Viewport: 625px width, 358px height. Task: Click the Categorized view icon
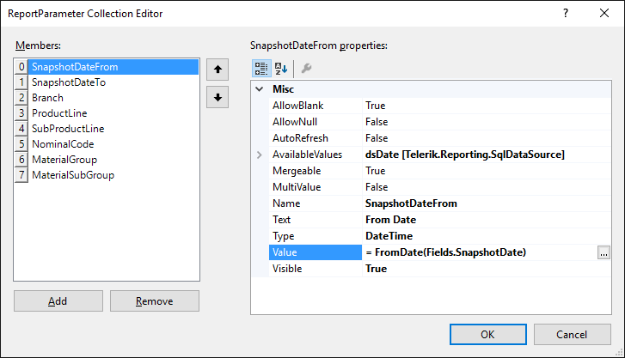[260, 69]
